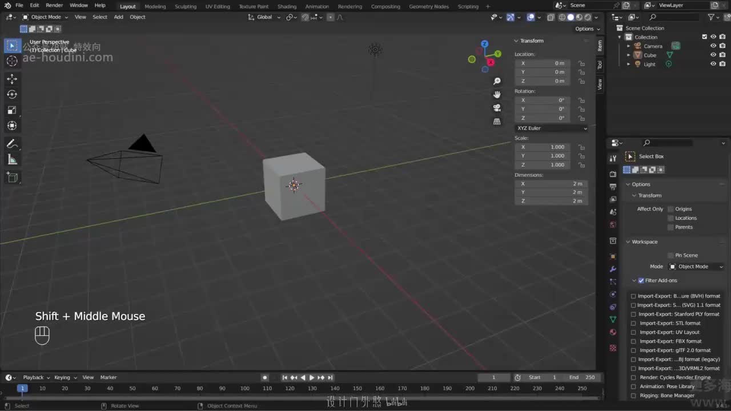Screen dimensions: 731x411
Task: Open the Render menu
Action: (54, 6)
